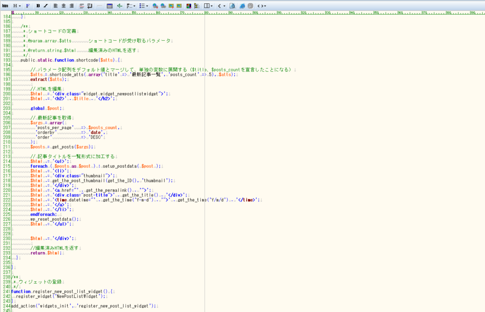Screen dimensions: 485x312
Task: Click the tag tree structure icon
Action: point(197,6)
